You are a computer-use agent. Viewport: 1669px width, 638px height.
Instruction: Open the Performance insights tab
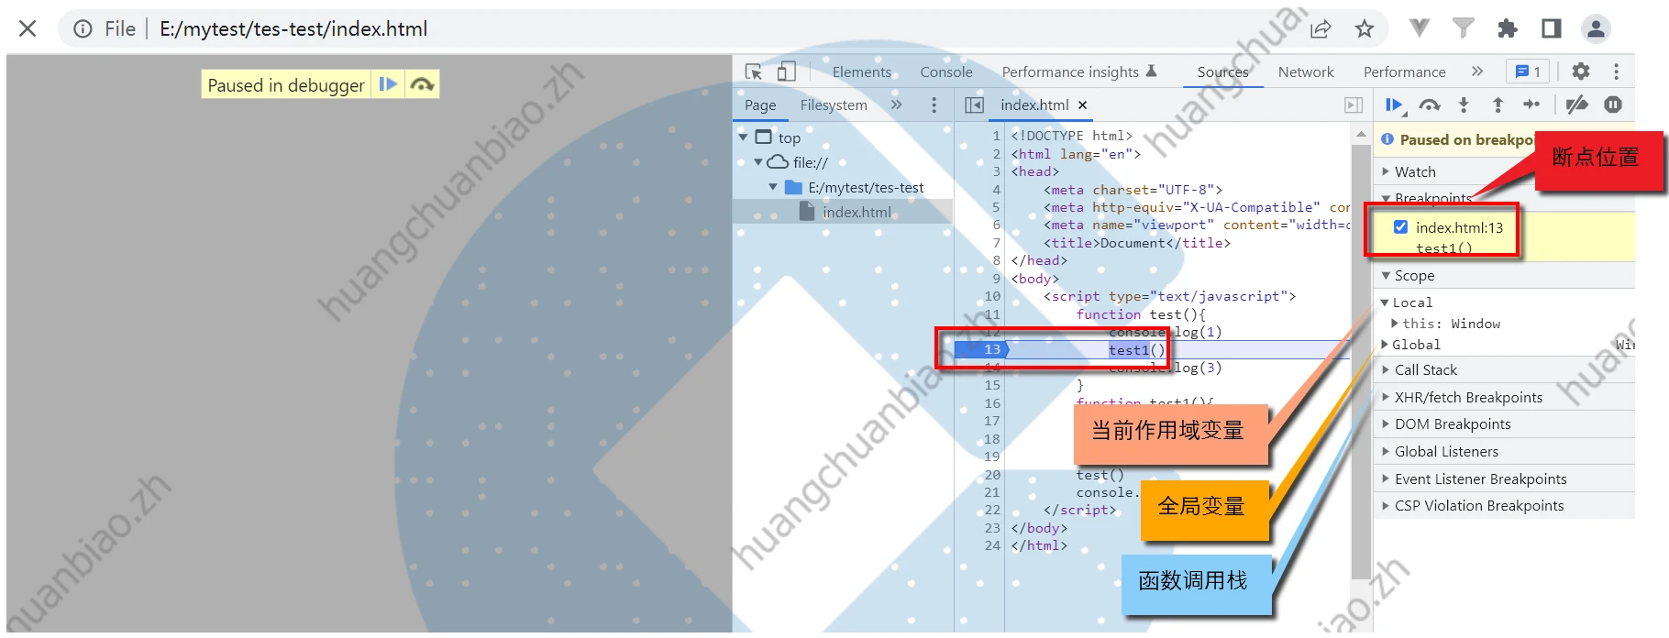[x=1079, y=71]
